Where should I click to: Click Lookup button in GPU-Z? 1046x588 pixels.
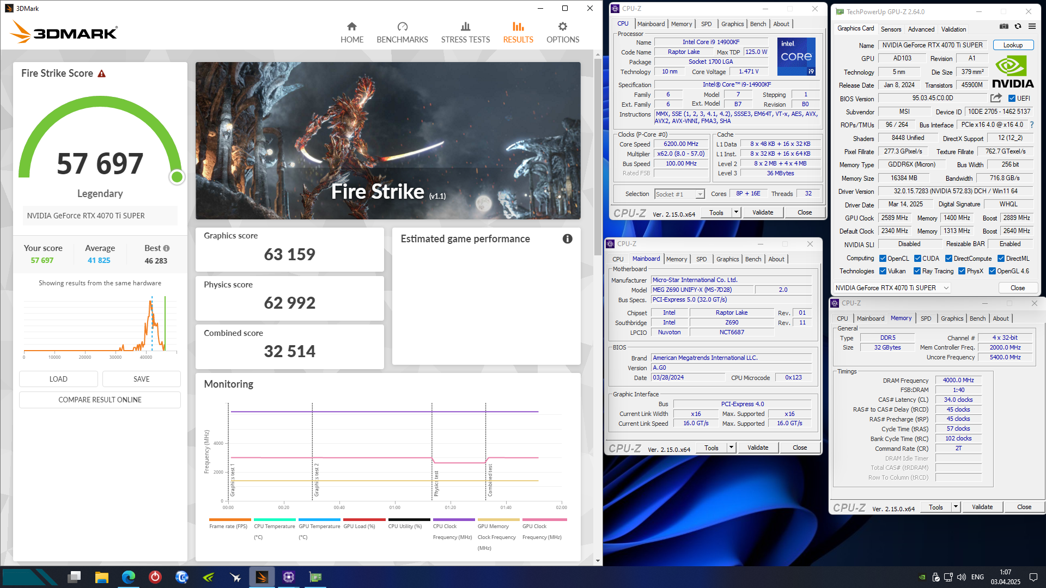pyautogui.click(x=1013, y=45)
